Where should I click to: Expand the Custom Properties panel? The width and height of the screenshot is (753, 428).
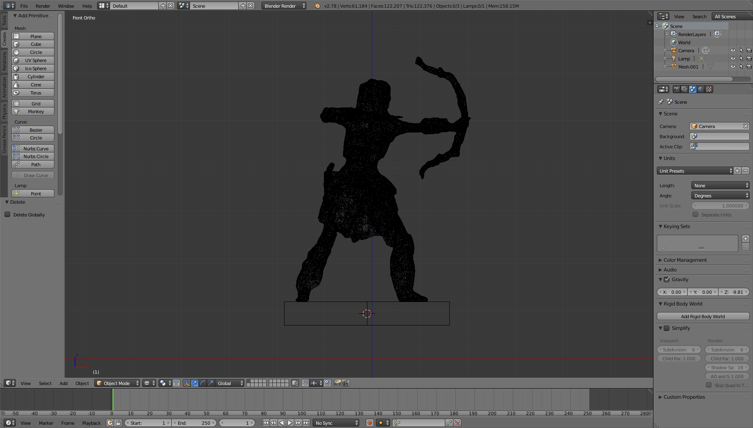[684, 397]
